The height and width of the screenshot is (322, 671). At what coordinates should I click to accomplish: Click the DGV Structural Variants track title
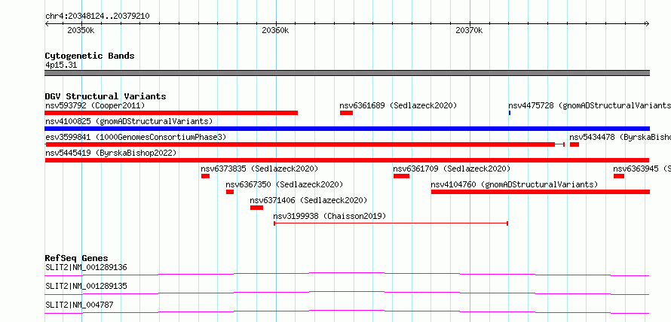click(x=106, y=96)
